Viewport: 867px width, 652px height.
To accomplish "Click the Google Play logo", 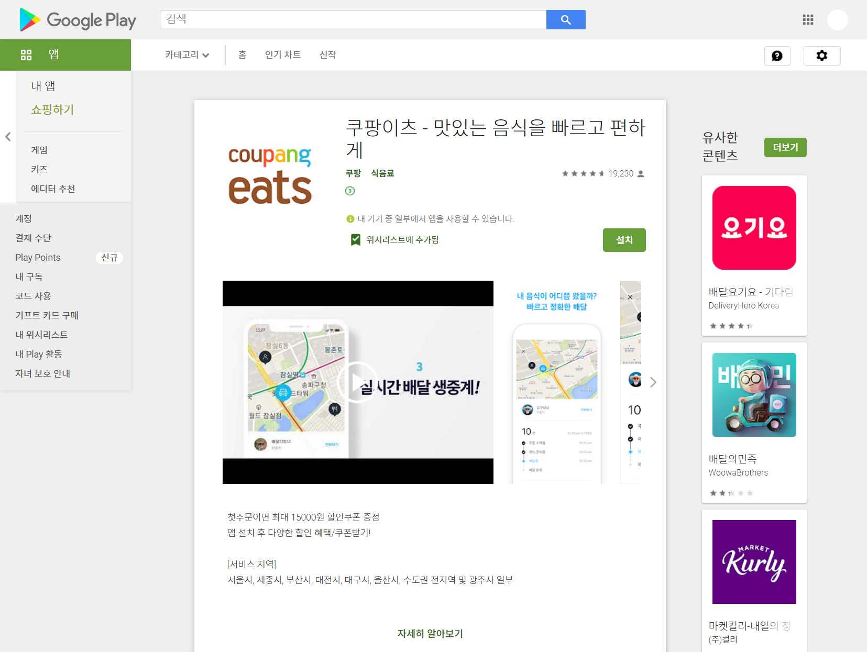I will (x=78, y=20).
